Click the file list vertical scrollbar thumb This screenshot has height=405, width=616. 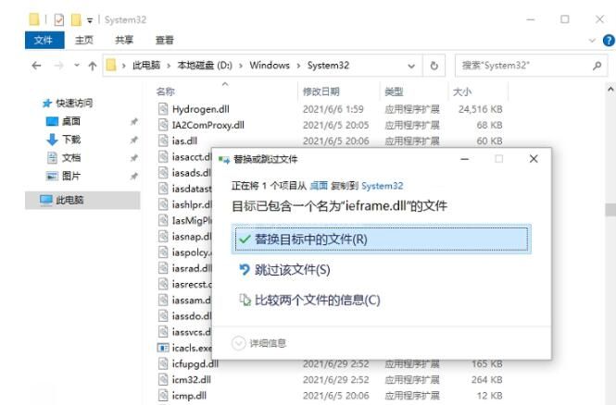click(x=610, y=210)
